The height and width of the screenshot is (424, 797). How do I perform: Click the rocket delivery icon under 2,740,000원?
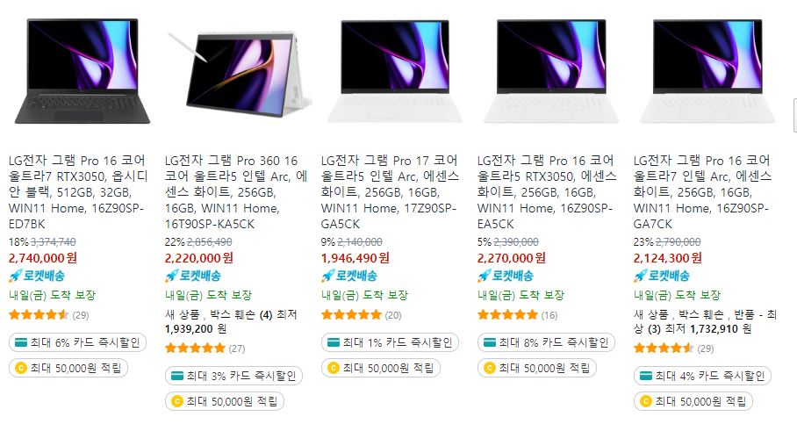click(x=16, y=277)
